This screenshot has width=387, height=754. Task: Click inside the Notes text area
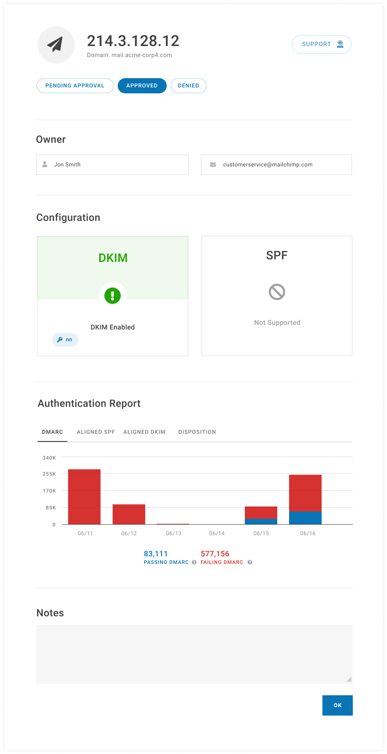pos(195,654)
